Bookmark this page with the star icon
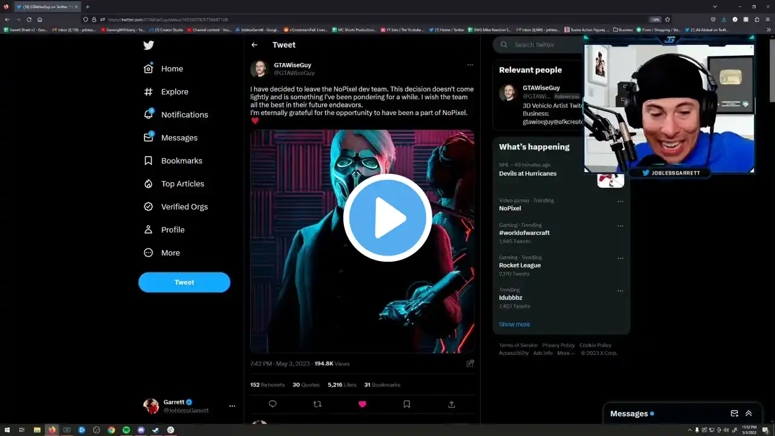The width and height of the screenshot is (775, 436). tap(667, 19)
